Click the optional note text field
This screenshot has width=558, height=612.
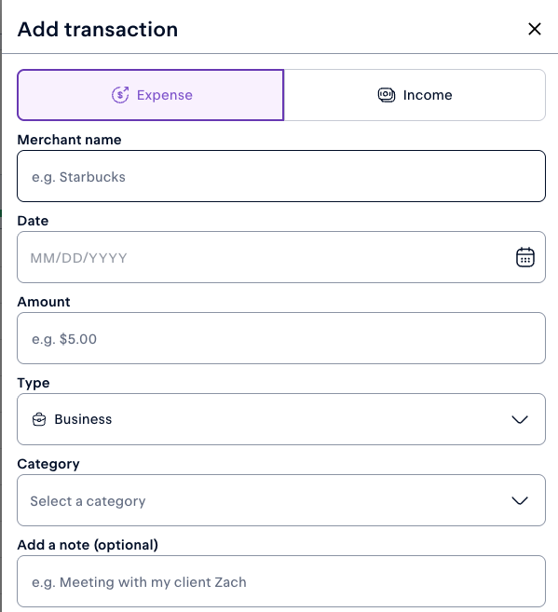coord(281,581)
